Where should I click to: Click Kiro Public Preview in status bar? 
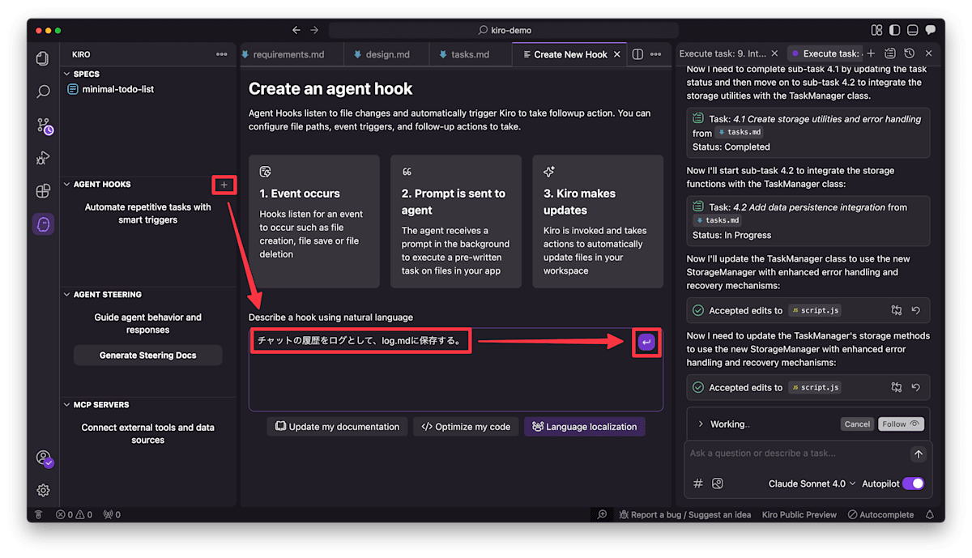coord(799,515)
